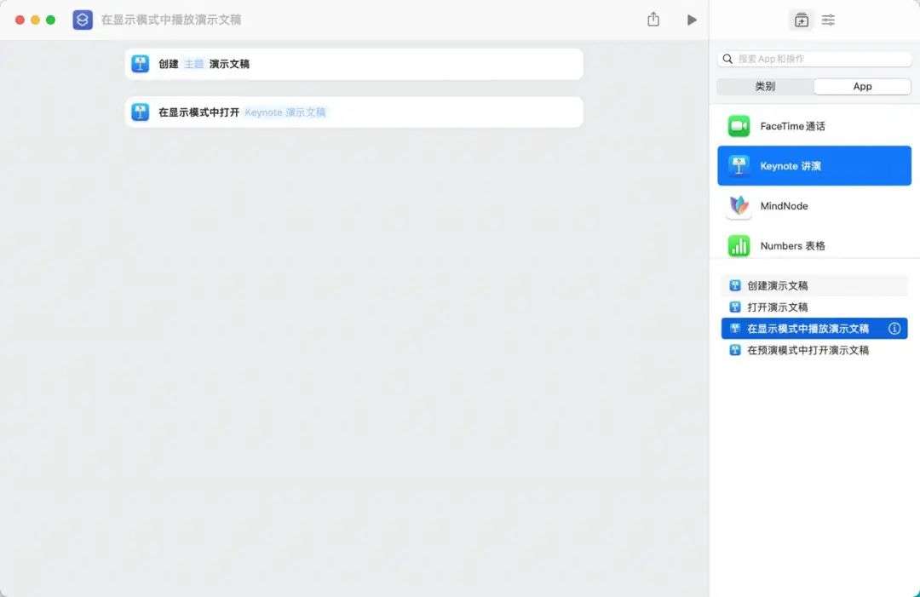Choose the 在预演模式中打开演示文稿 action
This screenshot has height=597, width=920.
tap(814, 350)
